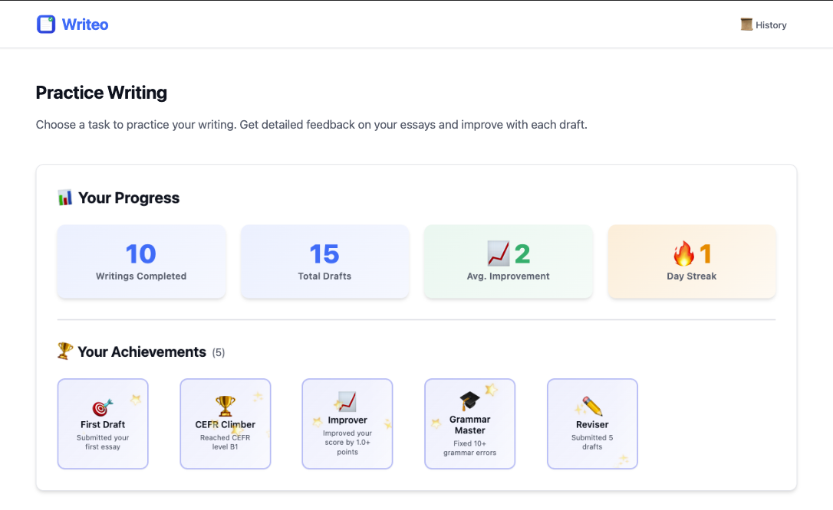Click the Practice Writing heading

point(100,93)
